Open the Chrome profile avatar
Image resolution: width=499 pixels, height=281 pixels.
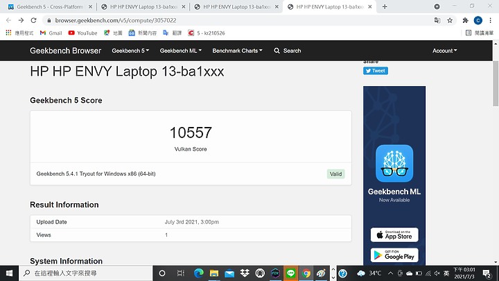[x=478, y=20]
